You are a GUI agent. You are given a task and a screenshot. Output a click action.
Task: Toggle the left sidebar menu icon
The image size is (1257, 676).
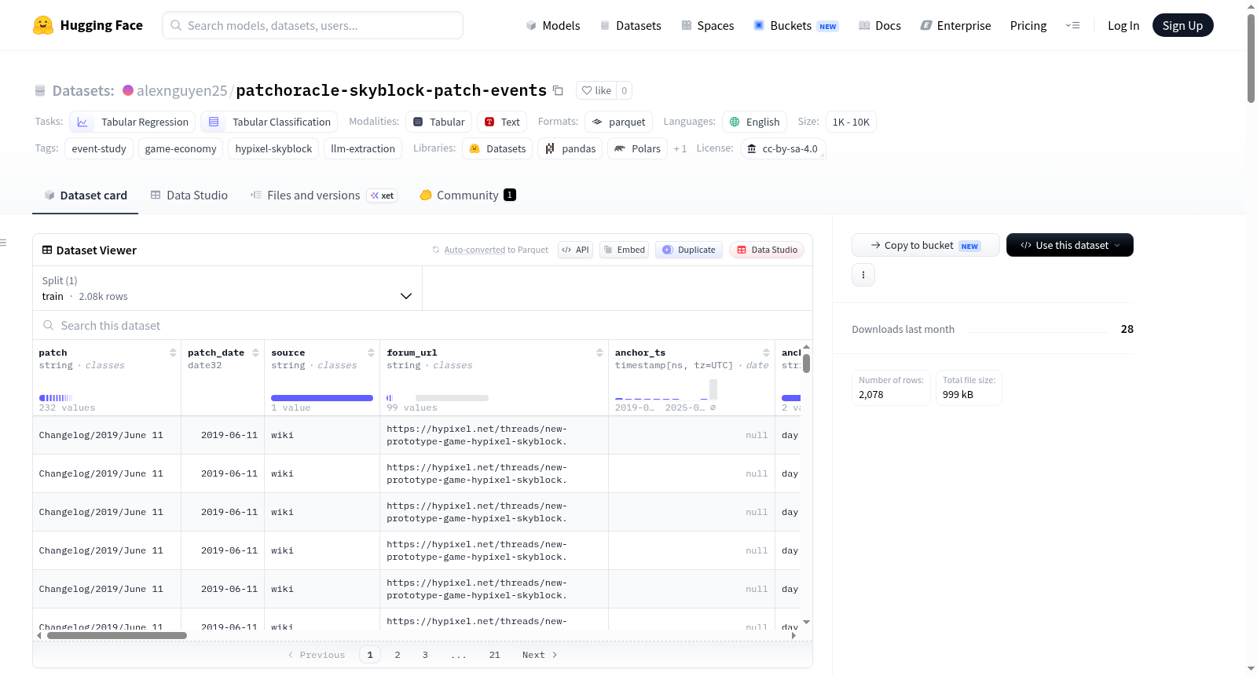coord(3,243)
